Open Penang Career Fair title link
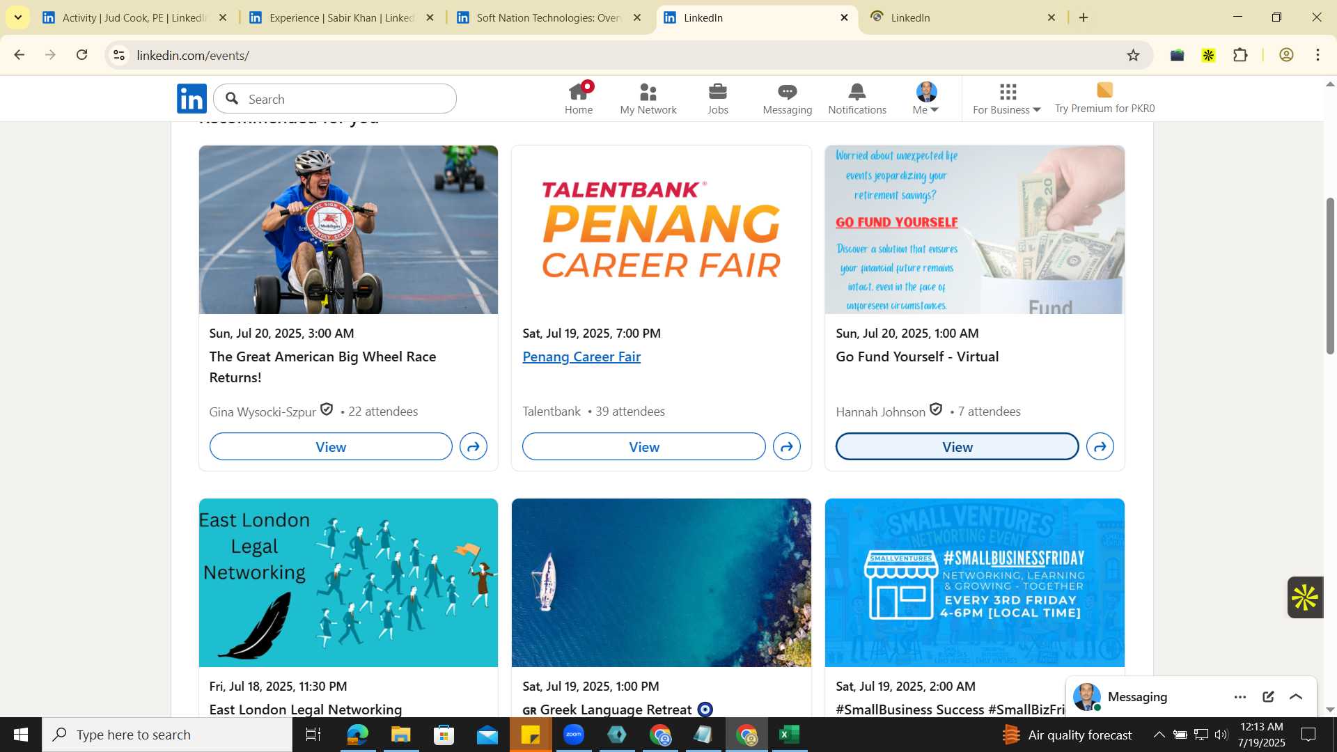 click(x=581, y=357)
